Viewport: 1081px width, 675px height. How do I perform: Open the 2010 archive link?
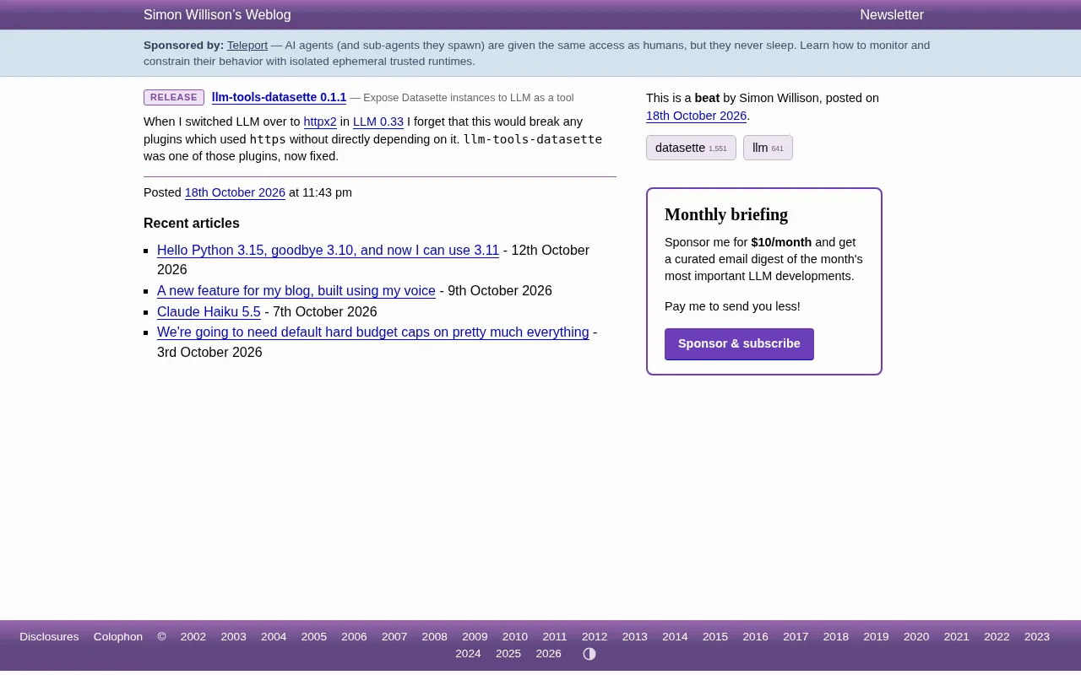pos(515,637)
